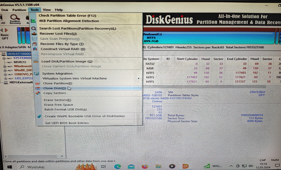Go to previous disk with left arrow
The width and height of the screenshot is (281, 170).
click(x=2, y=30)
